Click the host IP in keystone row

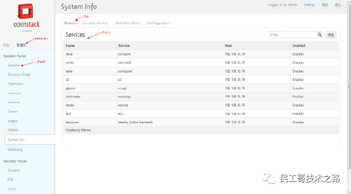pyautogui.click(x=235, y=122)
